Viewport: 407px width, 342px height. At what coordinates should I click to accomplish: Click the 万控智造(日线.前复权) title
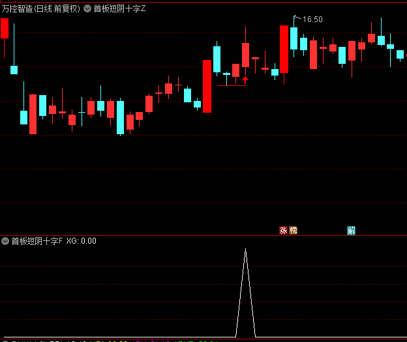coord(40,9)
